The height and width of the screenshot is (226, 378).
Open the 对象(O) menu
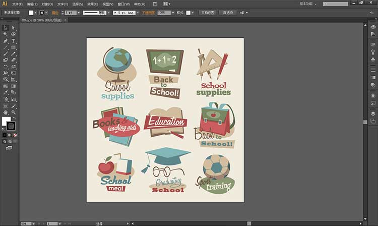[47, 4]
